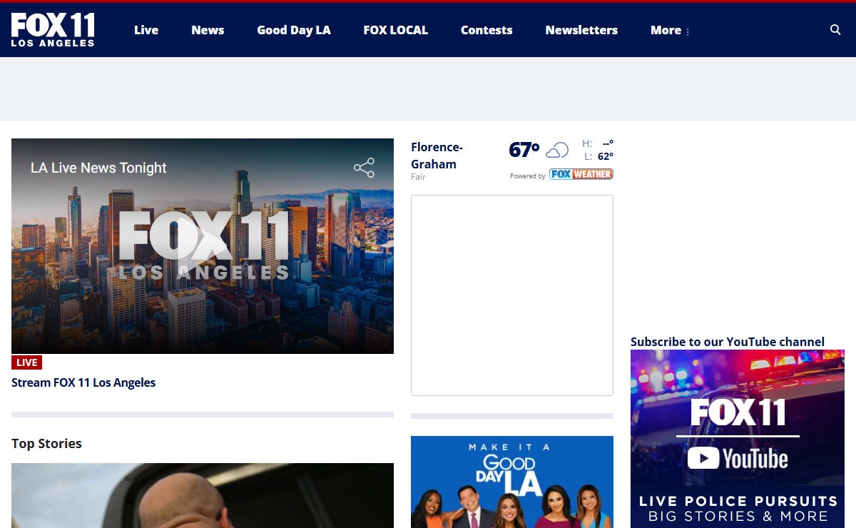Click the share icon on live video
Screen dimensions: 856x528
(364, 168)
